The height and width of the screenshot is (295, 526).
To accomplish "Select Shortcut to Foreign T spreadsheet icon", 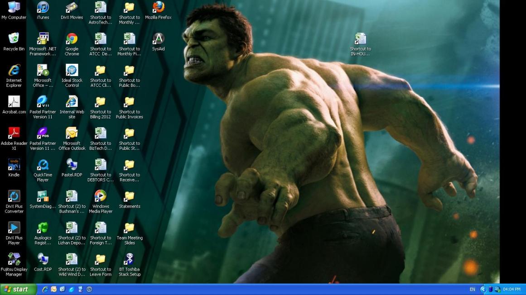I will 100,228.
